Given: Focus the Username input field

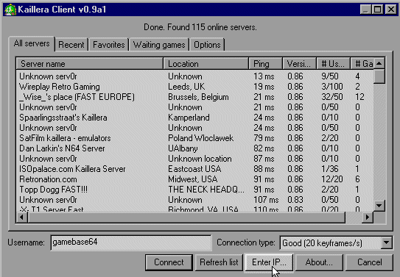Looking at the screenshot, I should click(x=131, y=242).
